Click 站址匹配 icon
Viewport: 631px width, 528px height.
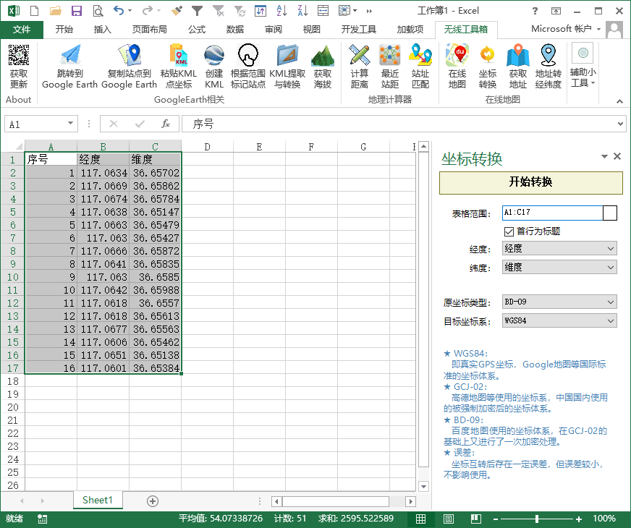point(420,55)
